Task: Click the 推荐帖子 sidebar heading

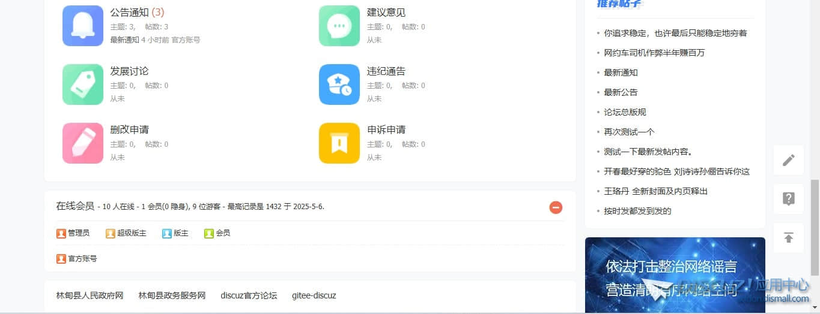Action: pos(619,4)
